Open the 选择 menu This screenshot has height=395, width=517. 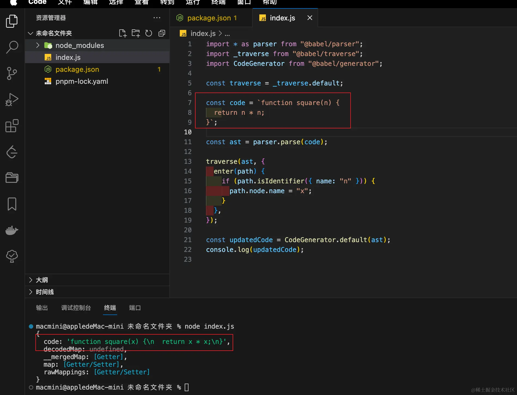116,2
